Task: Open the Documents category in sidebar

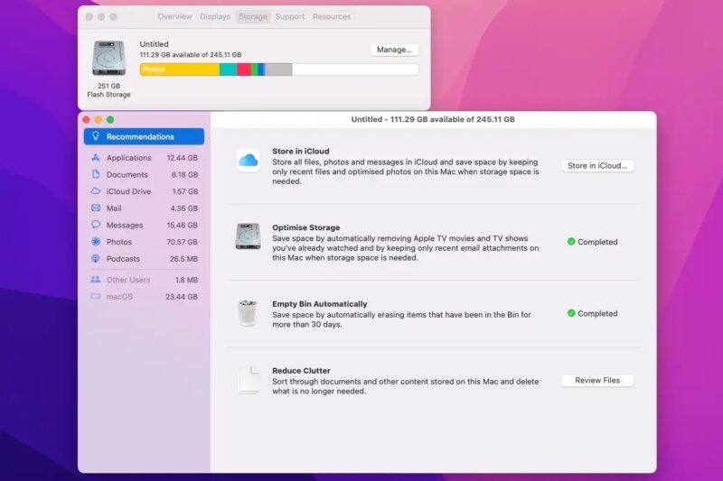Action: pos(127,175)
